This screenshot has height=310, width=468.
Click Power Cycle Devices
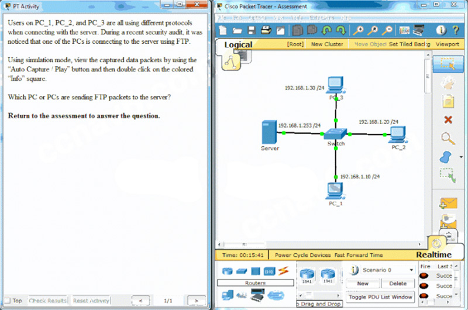(x=302, y=255)
